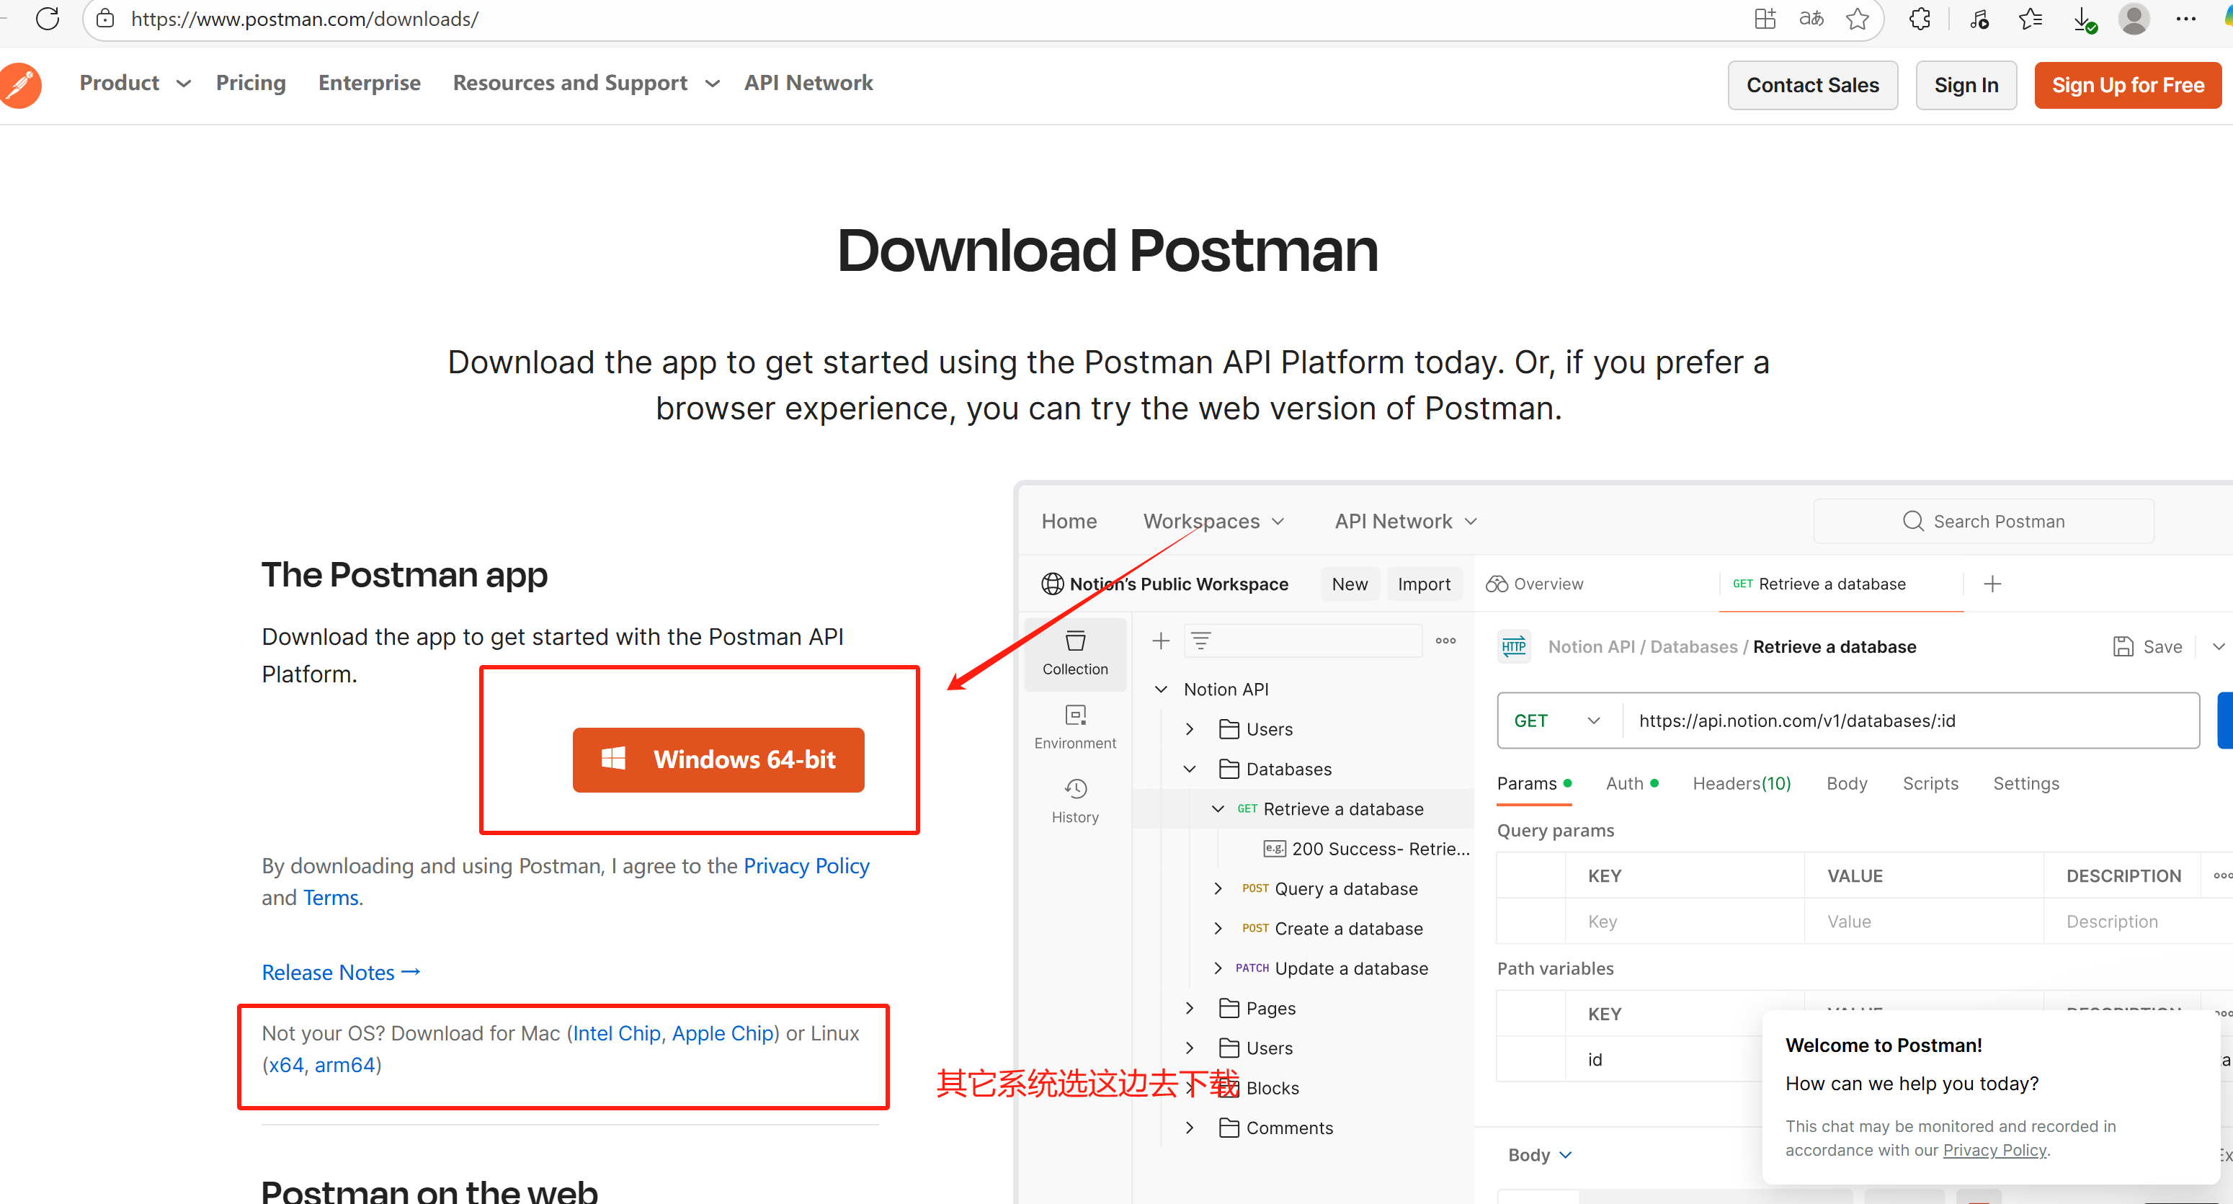
Task: Click the site lock icon in address bar
Action: (x=105, y=18)
